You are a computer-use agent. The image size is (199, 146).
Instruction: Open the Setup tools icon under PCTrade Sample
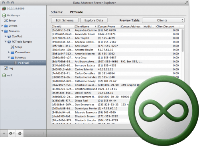[x=12, y=47]
